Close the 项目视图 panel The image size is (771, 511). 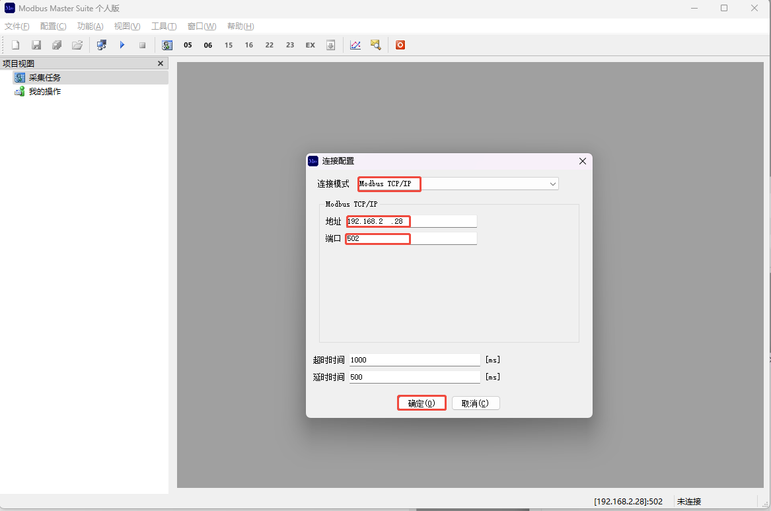[160, 63]
